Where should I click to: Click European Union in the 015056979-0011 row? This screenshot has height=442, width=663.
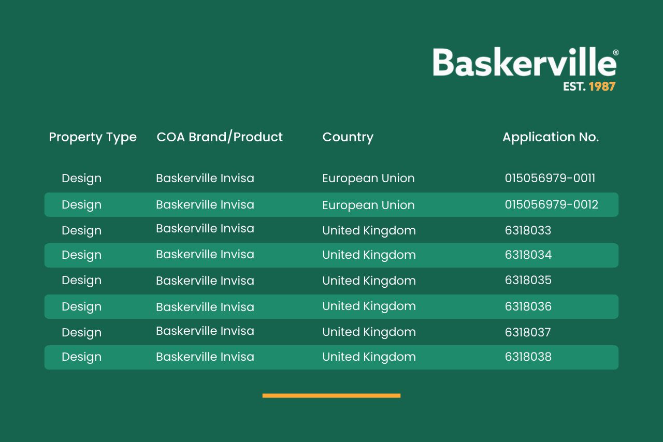click(x=368, y=179)
